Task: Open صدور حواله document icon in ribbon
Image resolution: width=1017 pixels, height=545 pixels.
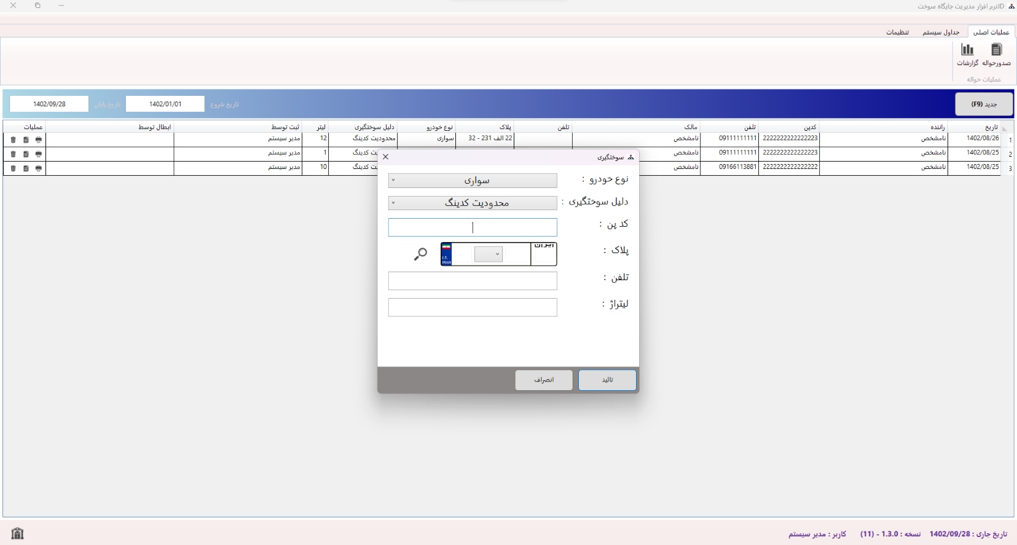Action: 996,50
